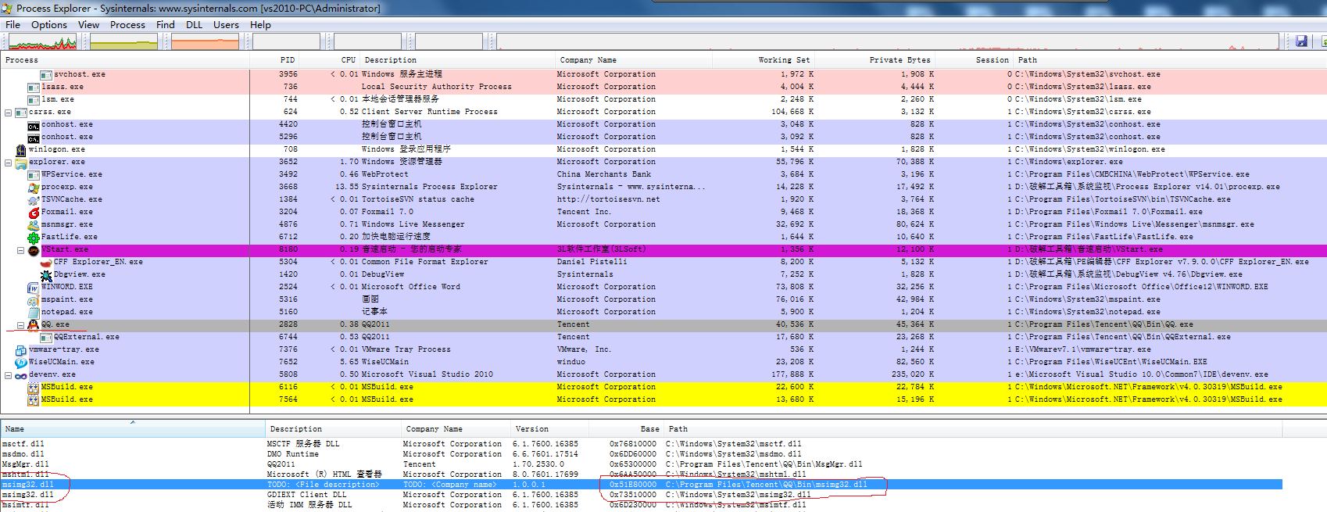1327x512 pixels.
Task: Select the MsgMgr.dll row
Action: pyautogui.click(x=641, y=464)
